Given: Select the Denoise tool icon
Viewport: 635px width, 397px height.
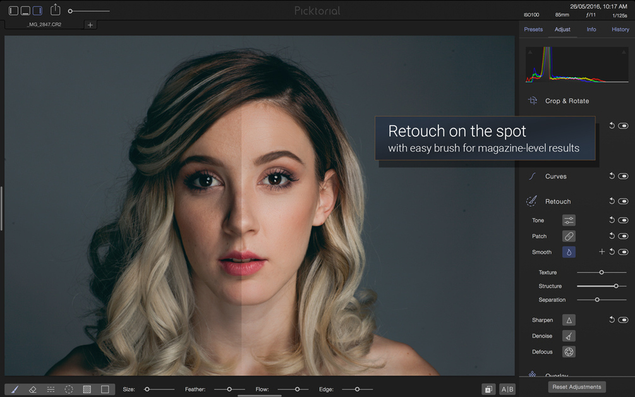Looking at the screenshot, I should (569, 336).
